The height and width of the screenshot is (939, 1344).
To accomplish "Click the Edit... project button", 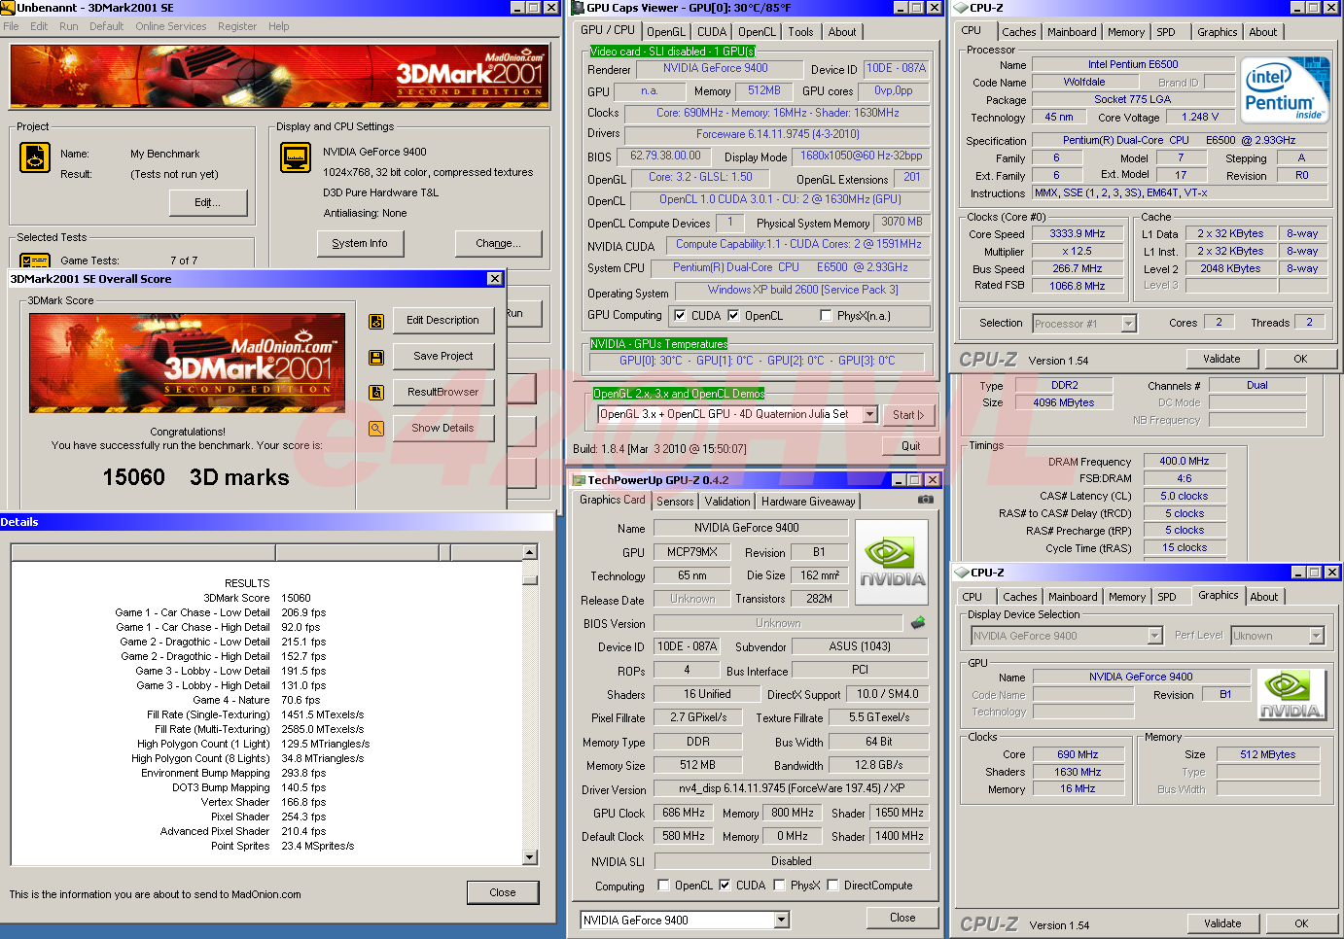I will click(x=207, y=203).
